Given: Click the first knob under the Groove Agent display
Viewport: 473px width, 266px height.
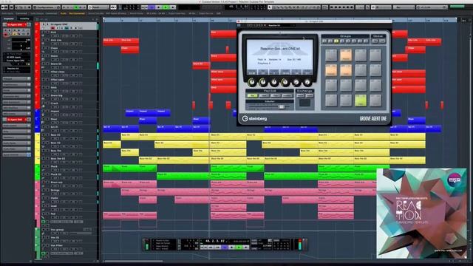Looking at the screenshot, I should [x=252, y=82].
